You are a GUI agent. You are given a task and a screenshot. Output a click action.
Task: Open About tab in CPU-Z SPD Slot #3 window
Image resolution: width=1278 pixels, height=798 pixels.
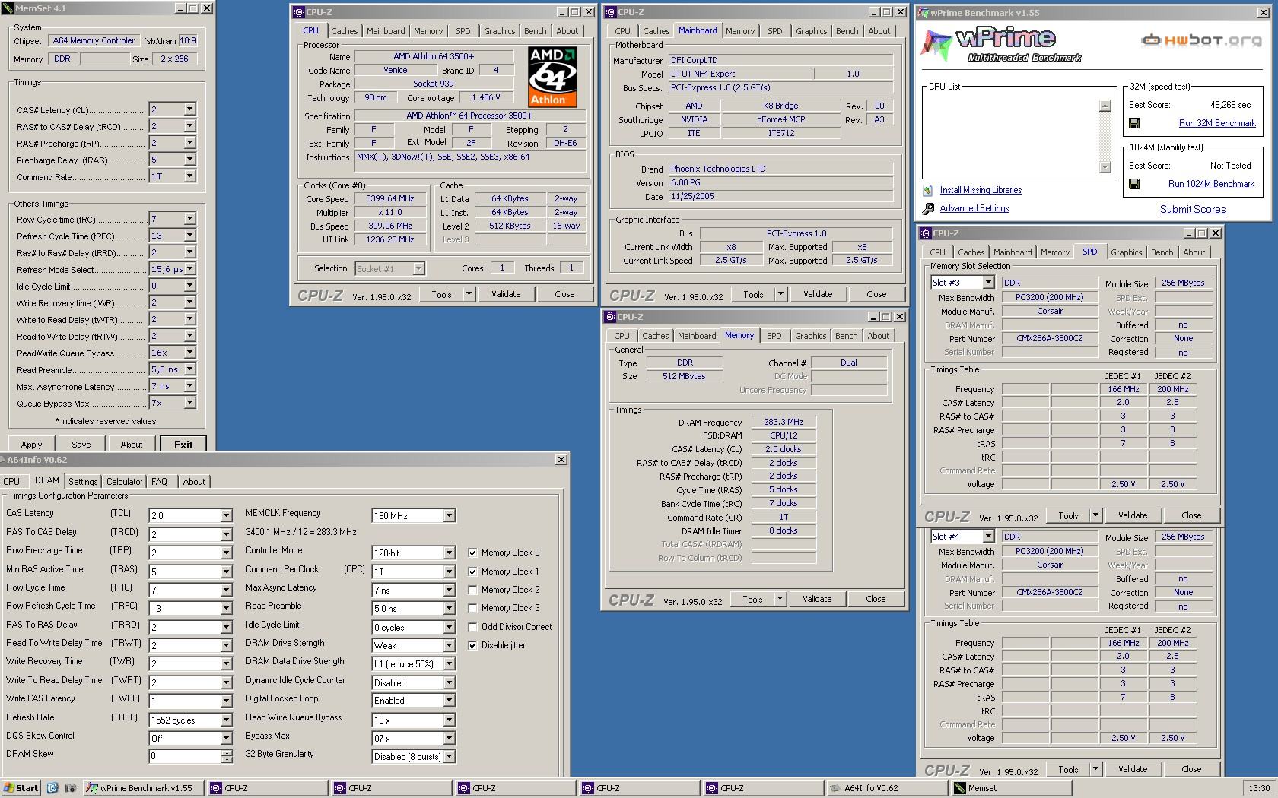click(1194, 252)
